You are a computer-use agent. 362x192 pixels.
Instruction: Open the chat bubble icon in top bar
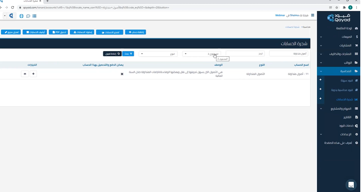(x=28, y=16)
